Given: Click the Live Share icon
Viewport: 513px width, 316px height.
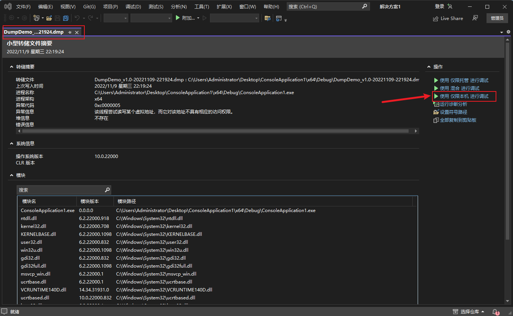Looking at the screenshot, I should click(436, 19).
